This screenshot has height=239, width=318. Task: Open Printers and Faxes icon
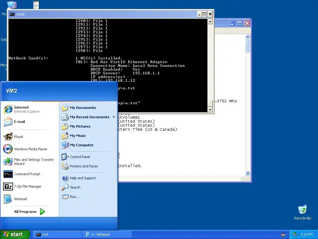point(65,166)
